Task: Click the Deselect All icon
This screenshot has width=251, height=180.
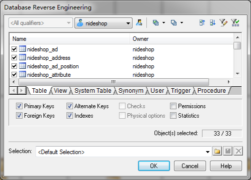Action: [x=174, y=23]
